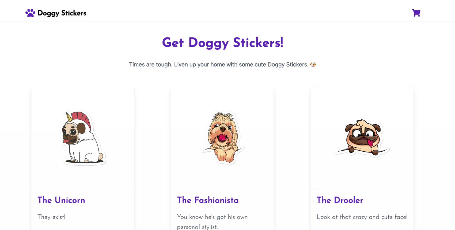Click the 'personal stylist' description text
This screenshot has height=230, width=455.
198,227
